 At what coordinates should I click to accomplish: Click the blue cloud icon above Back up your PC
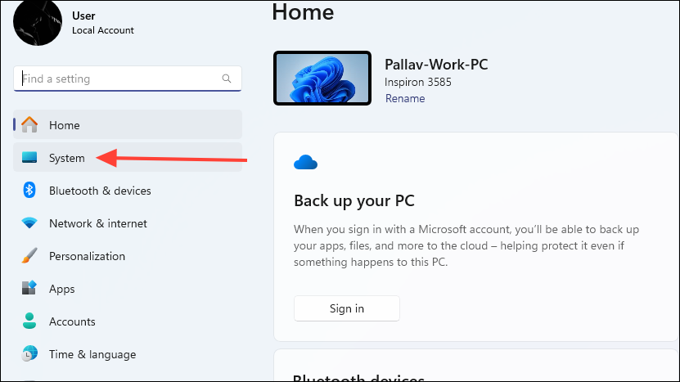[305, 163]
